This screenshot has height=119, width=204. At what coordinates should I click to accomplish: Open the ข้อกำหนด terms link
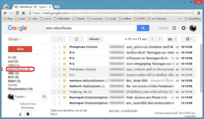pos(114,111)
